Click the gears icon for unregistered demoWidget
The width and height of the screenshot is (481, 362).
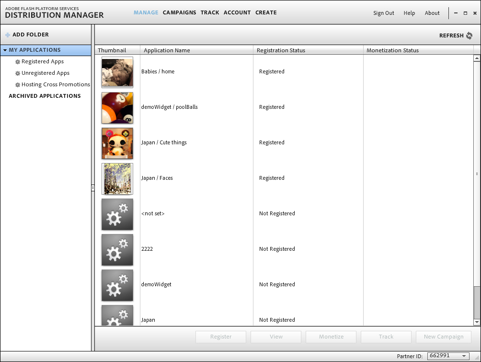pos(117,285)
